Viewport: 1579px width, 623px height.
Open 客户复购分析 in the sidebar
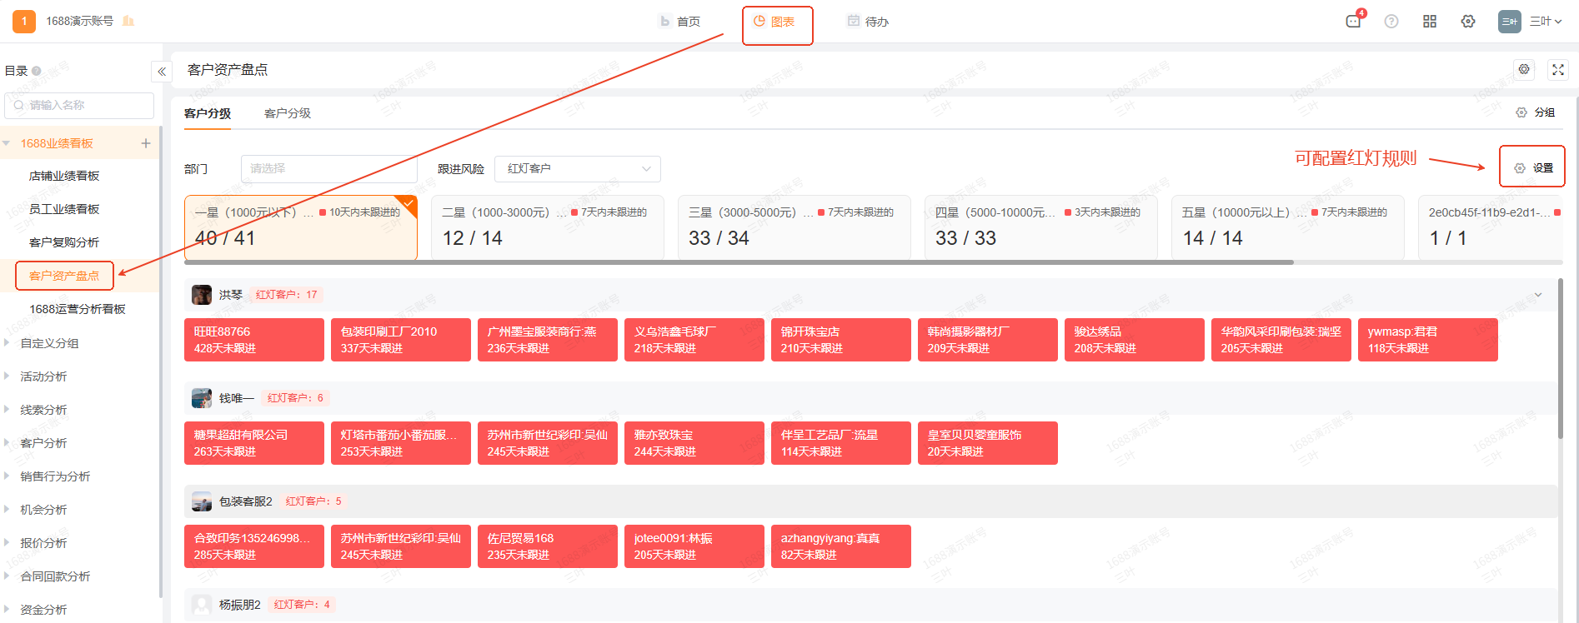[64, 242]
